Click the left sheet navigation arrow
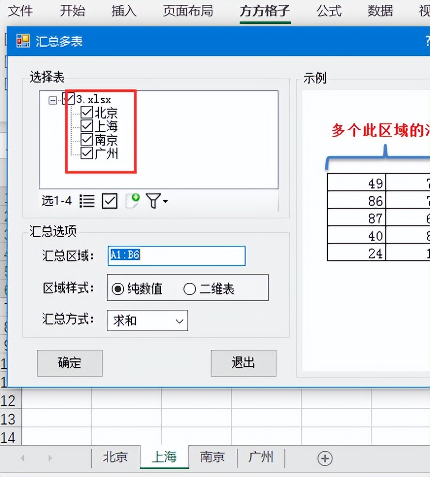Viewport: 430px width, 477px height. click(23, 457)
